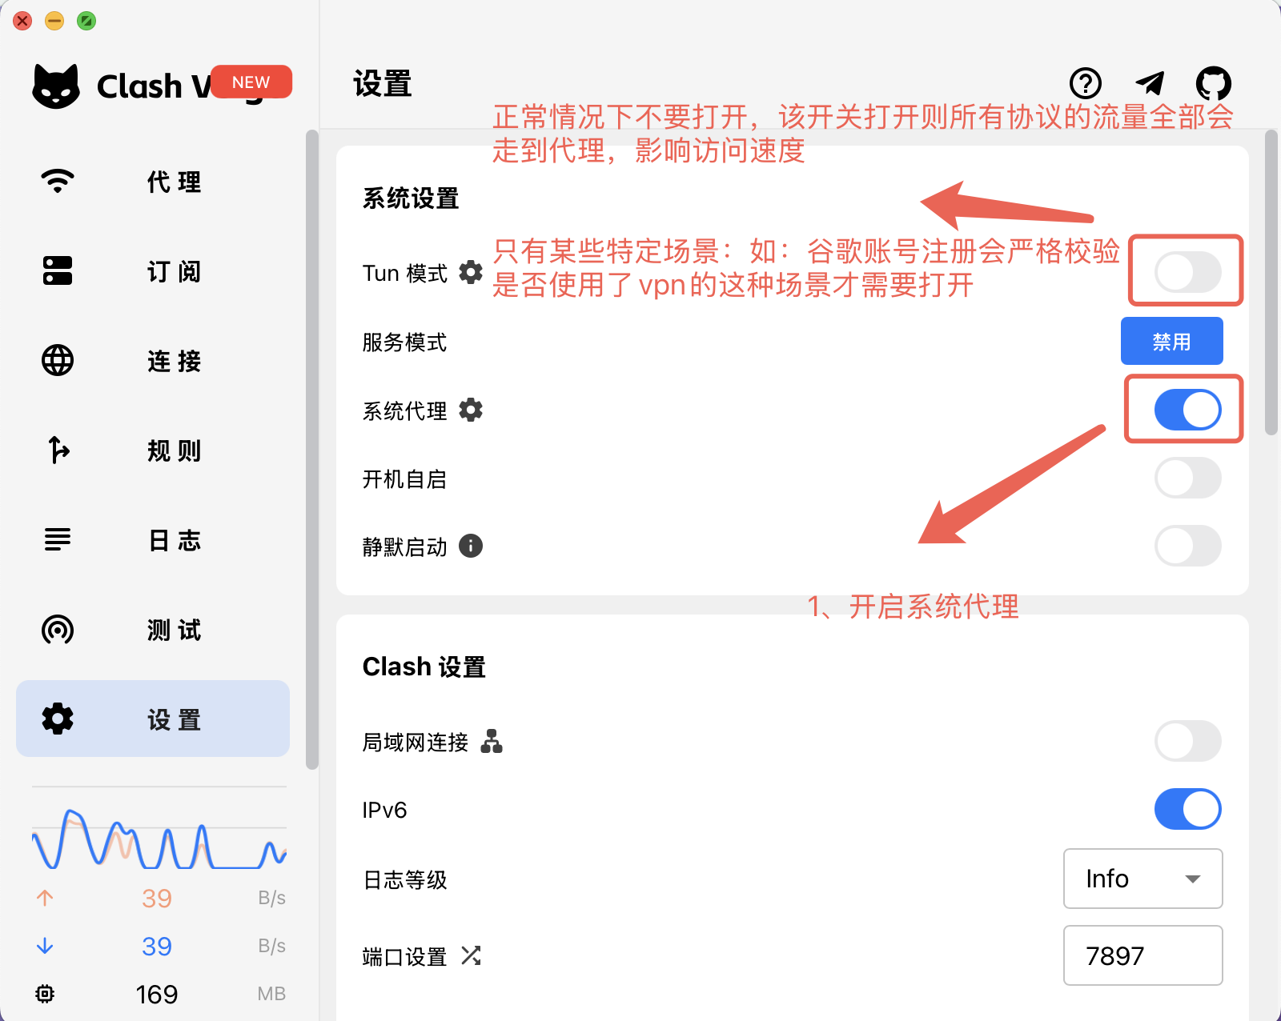Open the 连接 connections page
This screenshot has height=1021, width=1281.
click(x=153, y=361)
